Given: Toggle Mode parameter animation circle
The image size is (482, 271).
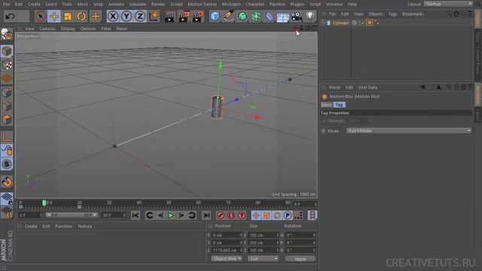Looking at the screenshot, I should coord(323,131).
